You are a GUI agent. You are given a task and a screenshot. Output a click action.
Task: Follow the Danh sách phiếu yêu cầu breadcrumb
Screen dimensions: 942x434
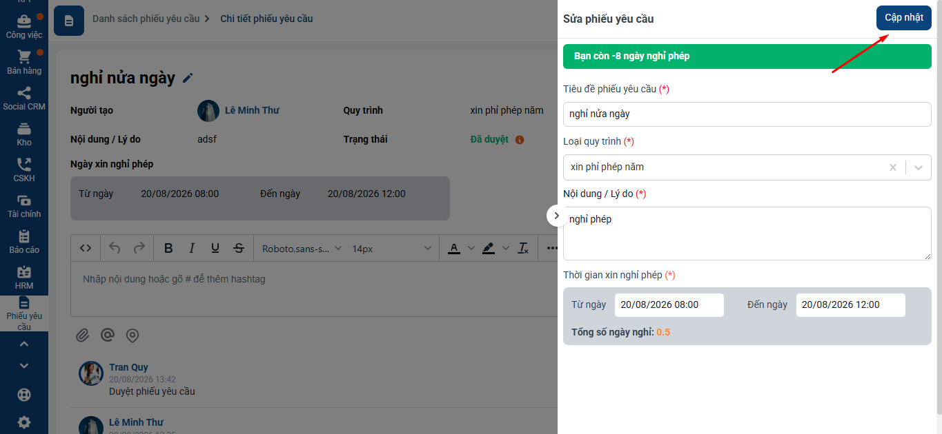pyautogui.click(x=146, y=19)
